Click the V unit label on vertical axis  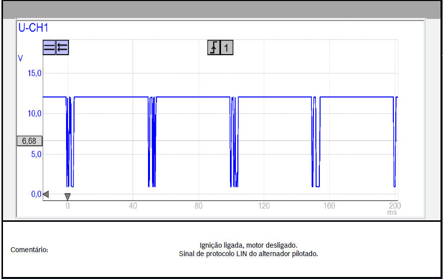coord(20,58)
